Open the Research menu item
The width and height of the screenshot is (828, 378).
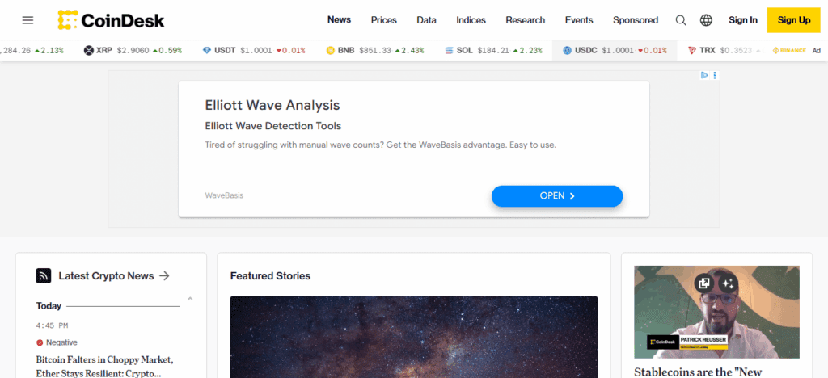(526, 20)
